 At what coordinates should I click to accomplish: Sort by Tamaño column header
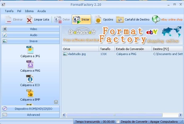[107, 49]
